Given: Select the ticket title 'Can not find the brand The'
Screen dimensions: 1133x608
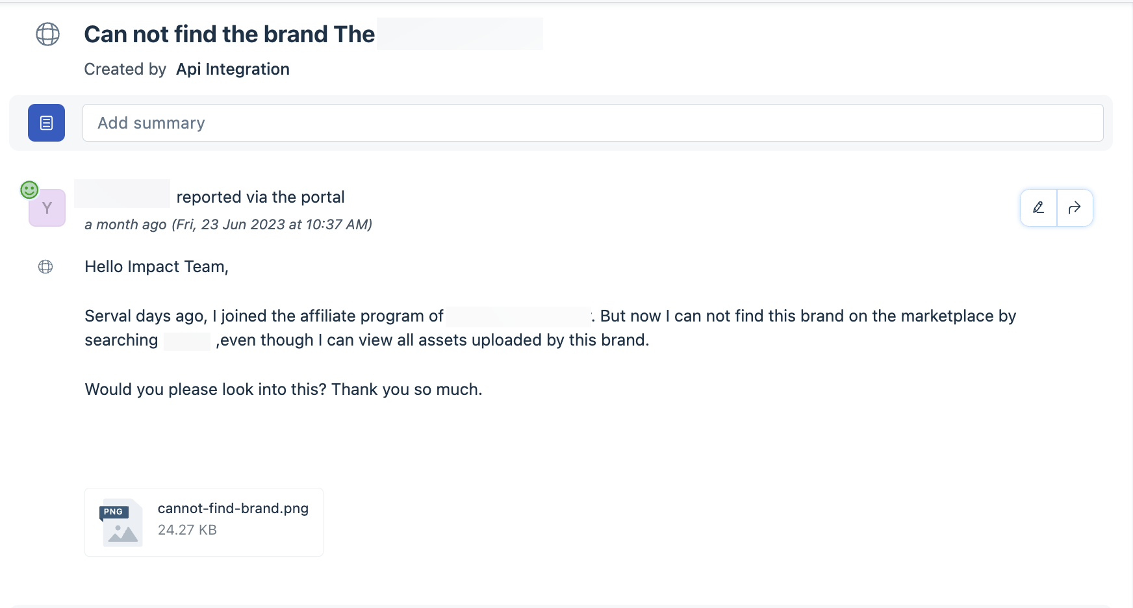Looking at the screenshot, I should coord(229,34).
